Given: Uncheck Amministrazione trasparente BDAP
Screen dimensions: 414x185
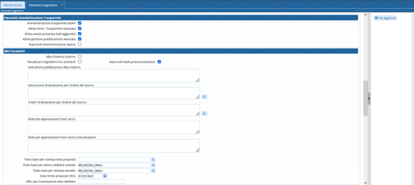Looking at the screenshot, I should (80, 22).
